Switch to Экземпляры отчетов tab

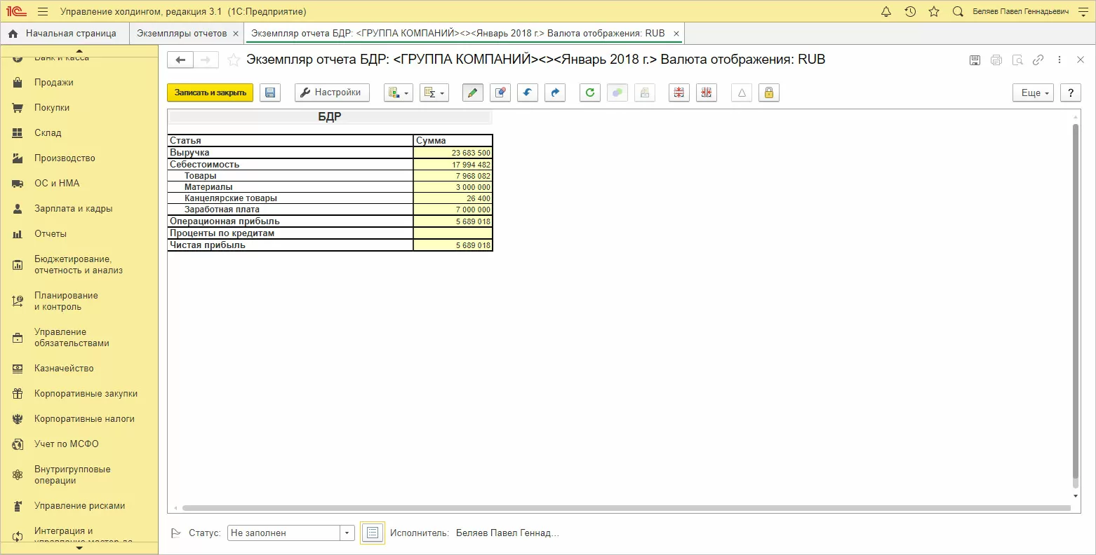pyautogui.click(x=182, y=34)
